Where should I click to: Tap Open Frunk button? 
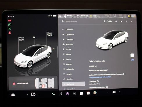click(22, 39)
